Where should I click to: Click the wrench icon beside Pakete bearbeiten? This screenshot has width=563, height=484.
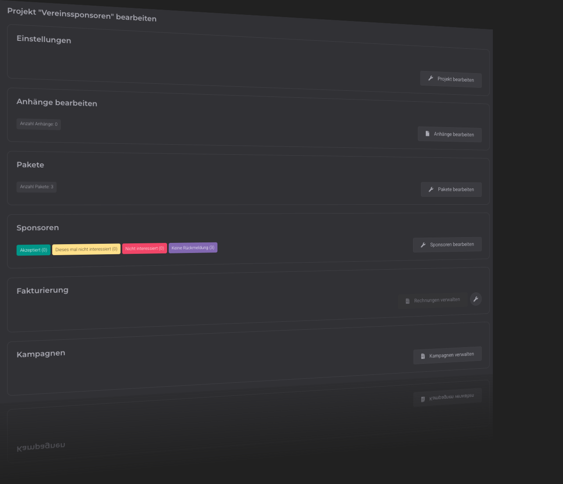[x=431, y=189]
